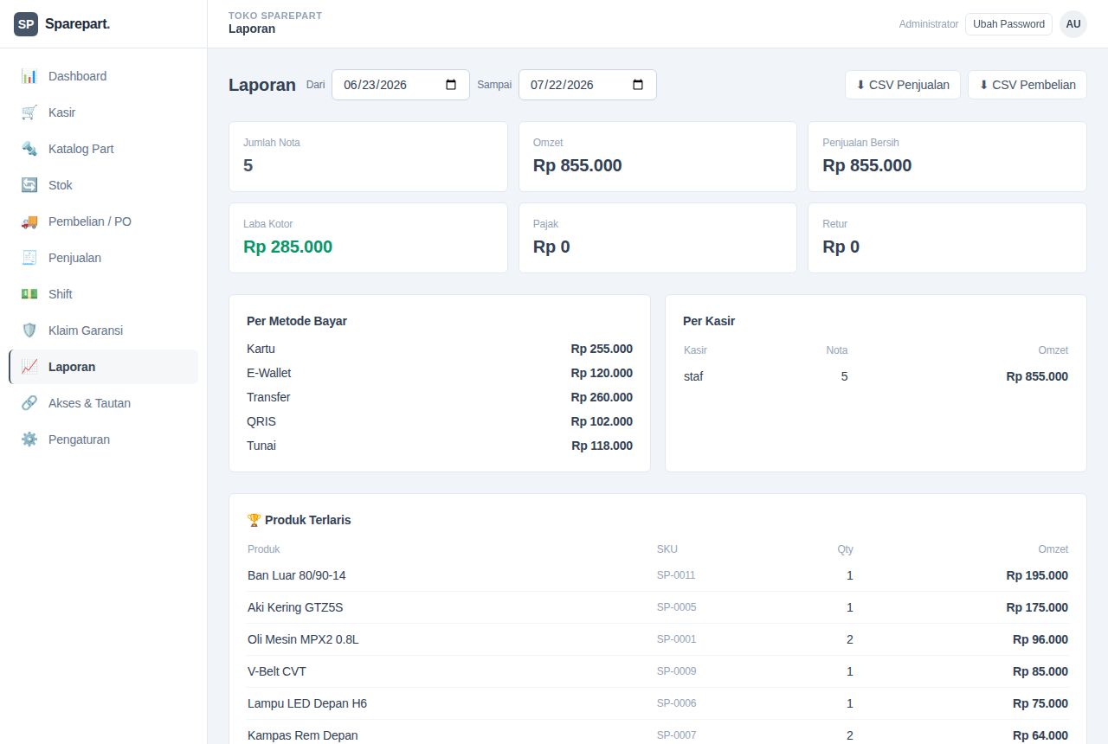Click the Penjualan receipt icon

point(29,258)
